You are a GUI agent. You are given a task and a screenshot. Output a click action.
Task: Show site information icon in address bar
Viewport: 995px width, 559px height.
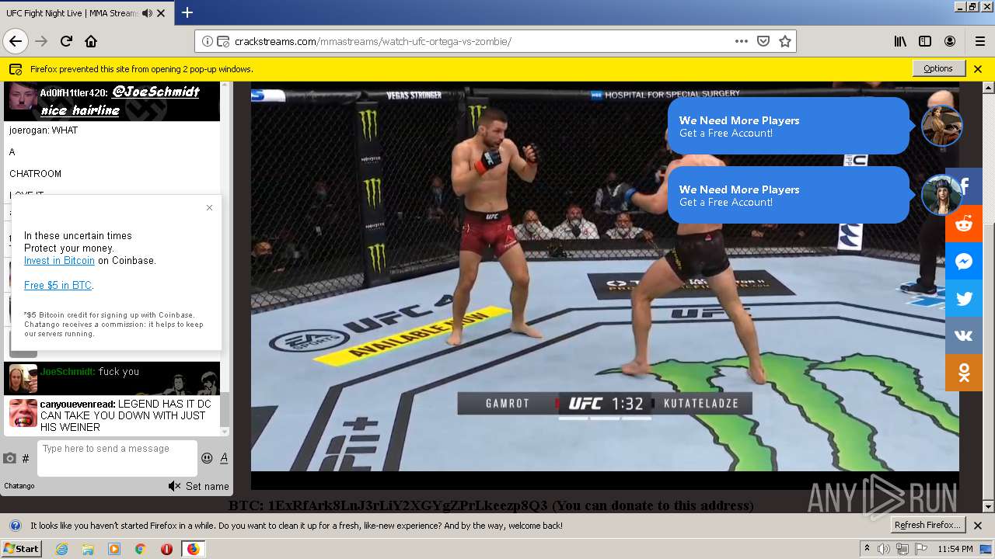point(208,42)
